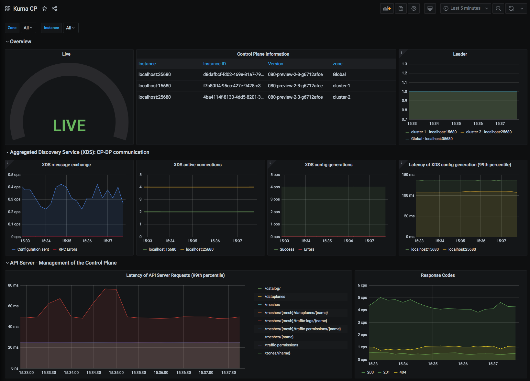Viewport: 530px width, 381px height.
Task: Refresh the dashboard data
Action: point(511,8)
